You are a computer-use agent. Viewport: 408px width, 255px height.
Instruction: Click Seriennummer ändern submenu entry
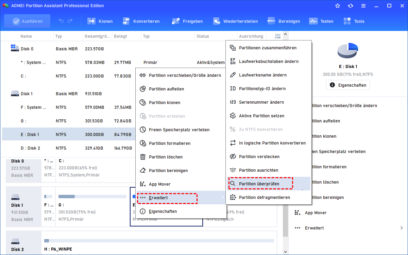269,102
